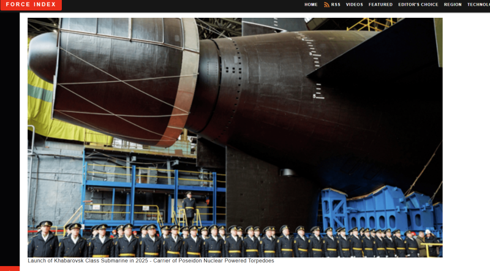Open the partially visible Technology menu
The height and width of the screenshot is (271, 490).
478,5
